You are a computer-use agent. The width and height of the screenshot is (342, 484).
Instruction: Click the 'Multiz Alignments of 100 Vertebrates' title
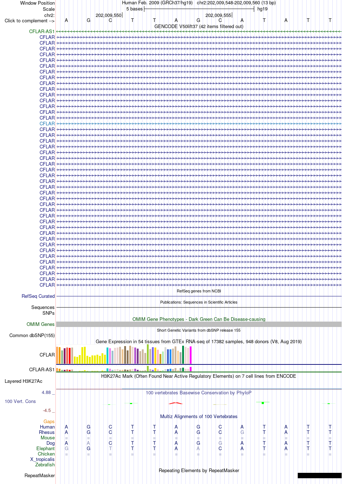pos(199,416)
